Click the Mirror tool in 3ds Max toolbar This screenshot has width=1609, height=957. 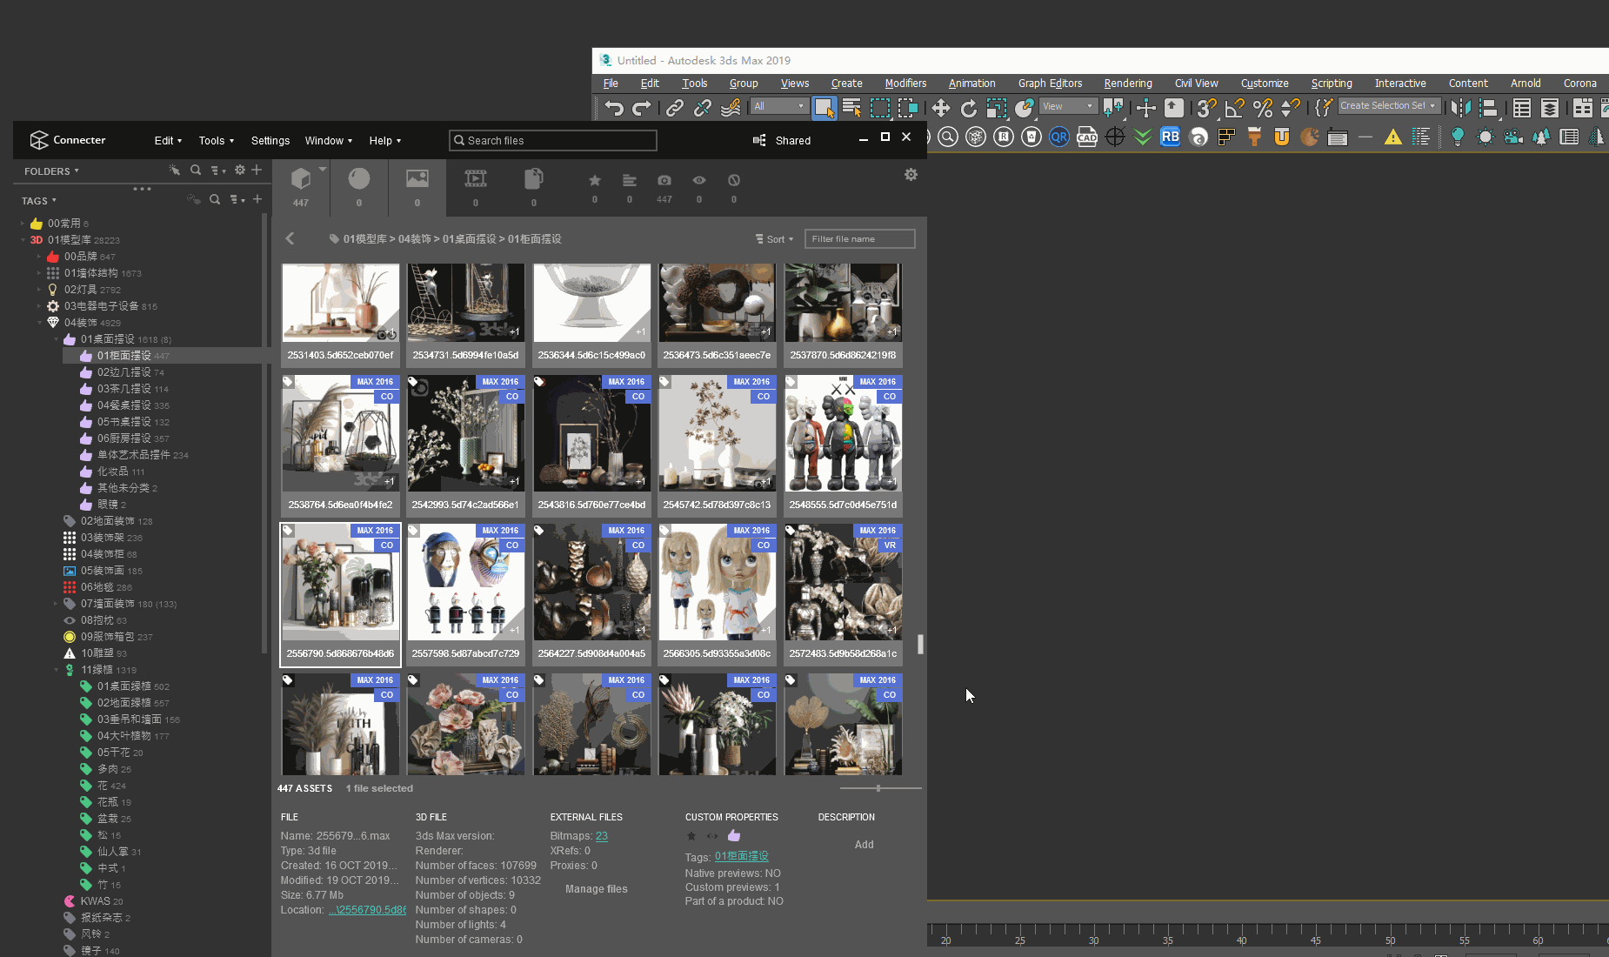[x=1461, y=108]
